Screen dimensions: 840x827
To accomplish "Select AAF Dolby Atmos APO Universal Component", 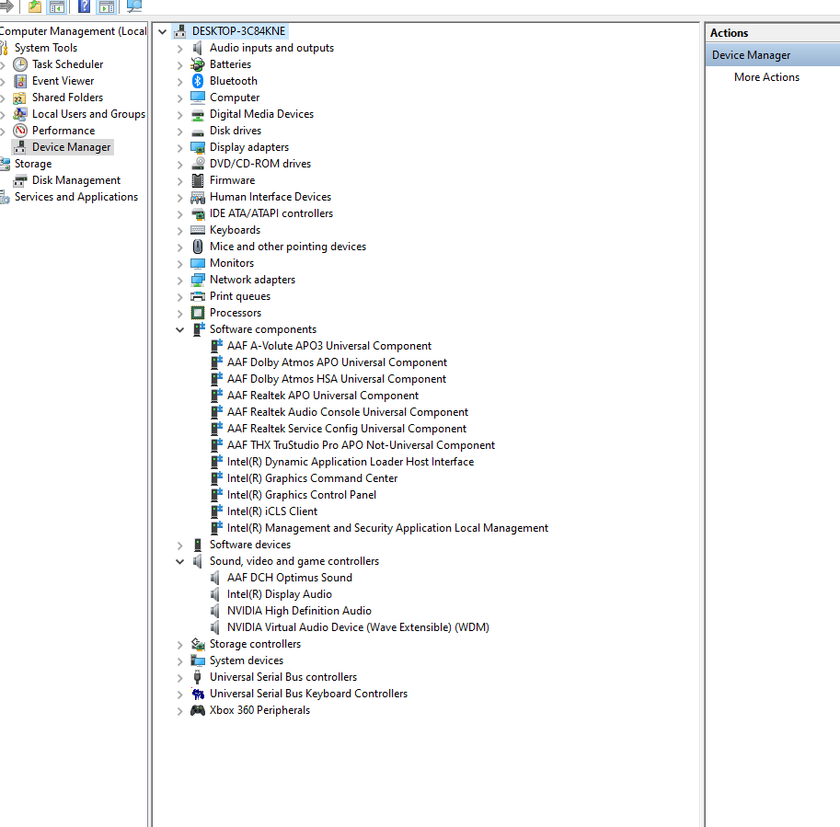I will click(337, 362).
